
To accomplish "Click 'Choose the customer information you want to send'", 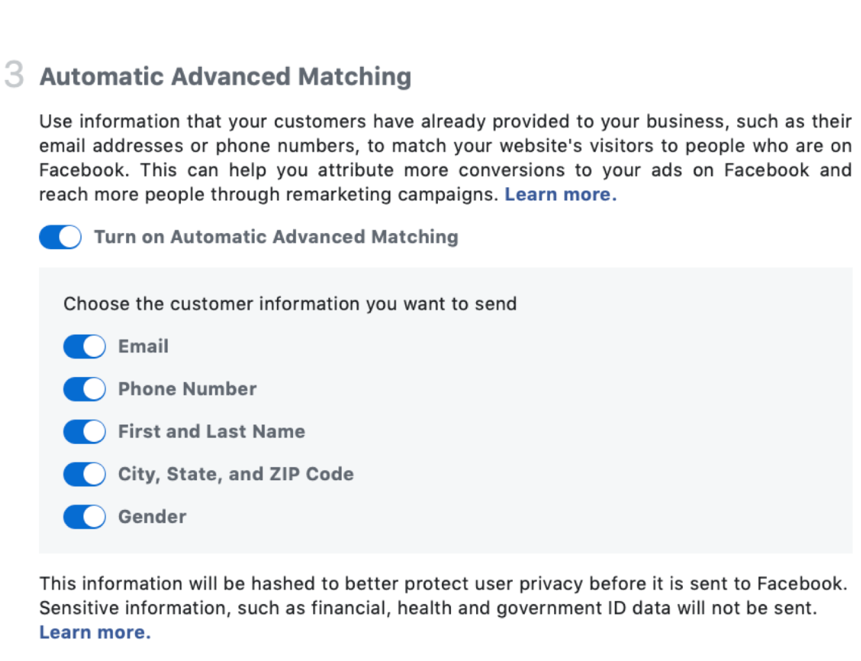I will click(290, 304).
